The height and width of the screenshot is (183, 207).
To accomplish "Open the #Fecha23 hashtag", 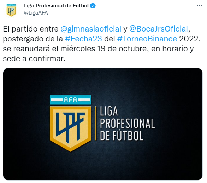I will pyautogui.click(x=84, y=39).
